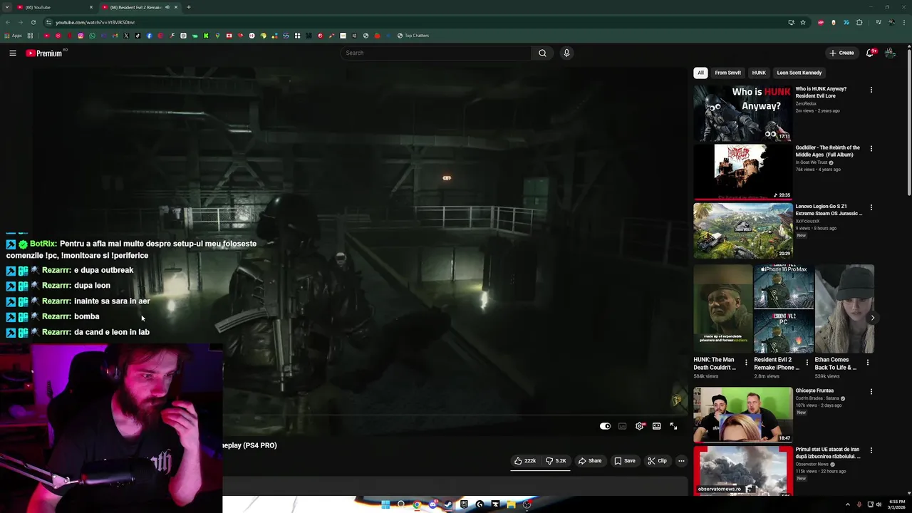Open a new browser tab

[188, 7]
